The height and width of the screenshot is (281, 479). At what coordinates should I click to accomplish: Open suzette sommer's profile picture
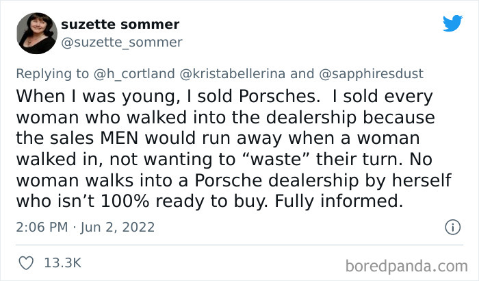[34, 33]
